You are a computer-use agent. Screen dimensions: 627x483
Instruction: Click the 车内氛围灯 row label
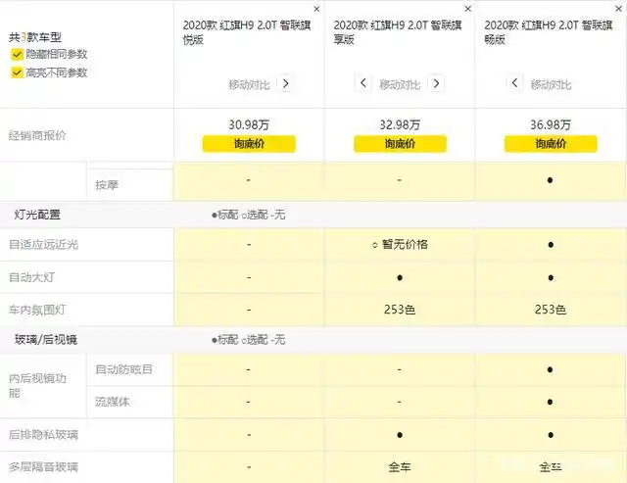(x=37, y=310)
